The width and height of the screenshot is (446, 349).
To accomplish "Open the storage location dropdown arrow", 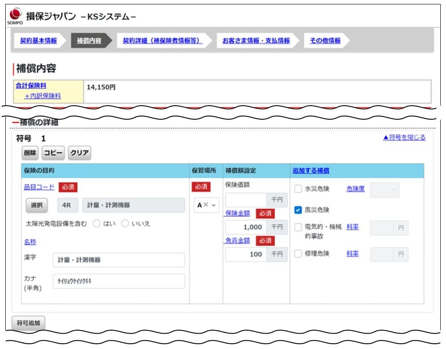I will tap(214, 205).
